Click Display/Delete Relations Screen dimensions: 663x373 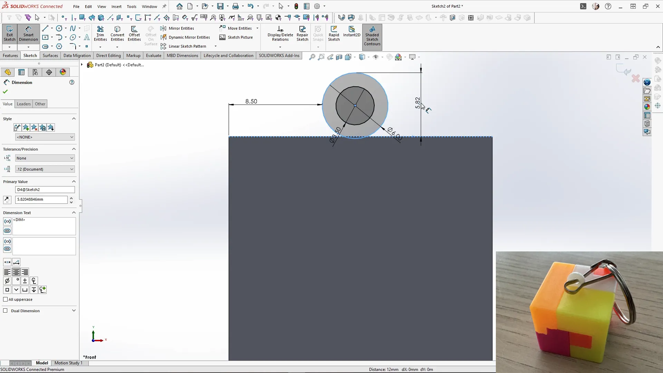(280, 33)
